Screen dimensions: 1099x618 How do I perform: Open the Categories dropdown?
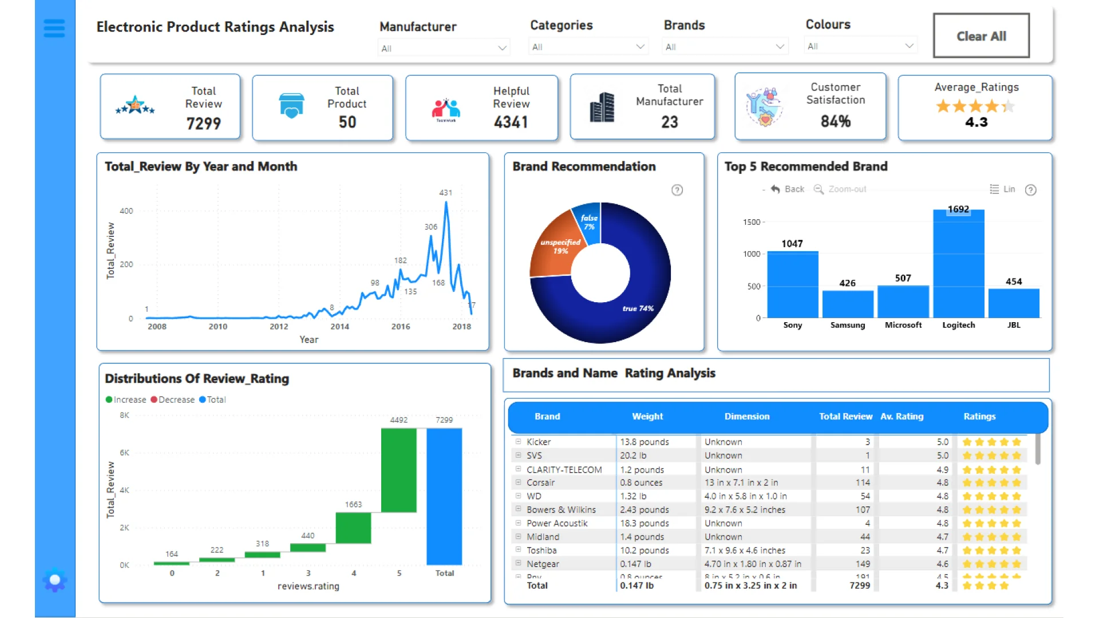tap(588, 47)
